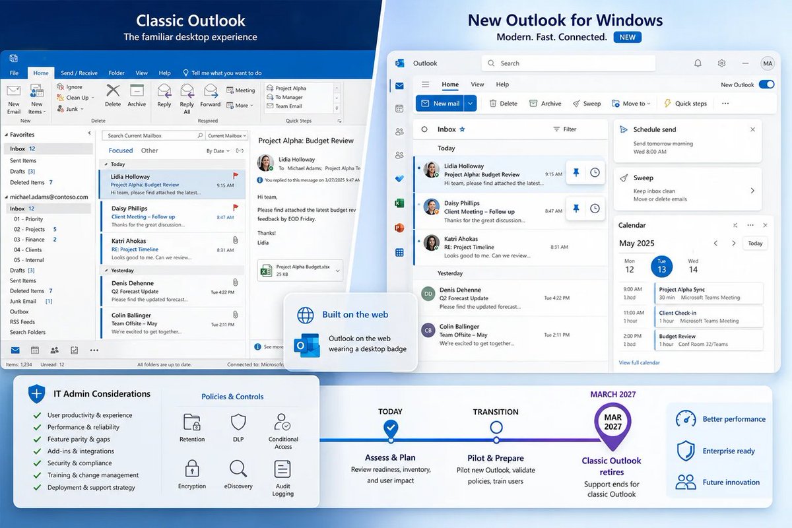Click the Search box in New Outlook
The image size is (792, 528).
568,63
